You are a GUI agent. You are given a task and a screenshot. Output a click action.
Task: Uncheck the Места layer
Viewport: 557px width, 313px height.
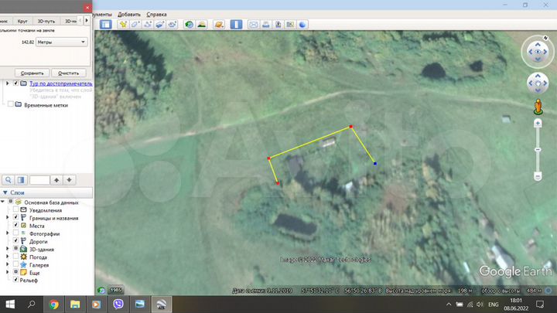coord(15,225)
